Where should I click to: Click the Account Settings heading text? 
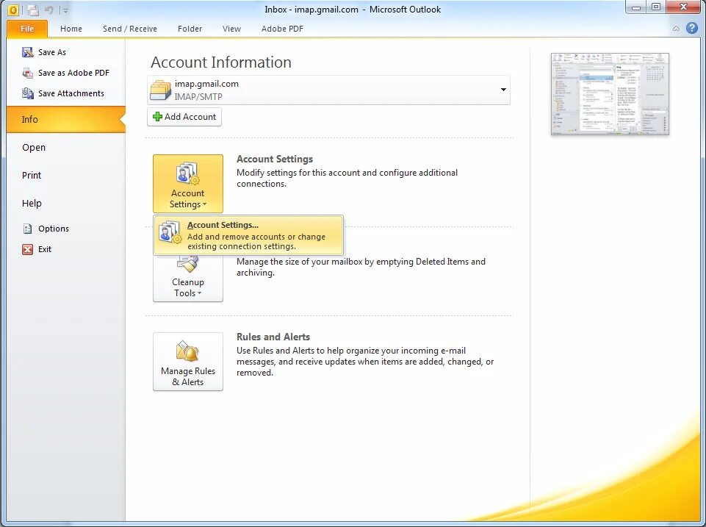click(x=275, y=159)
